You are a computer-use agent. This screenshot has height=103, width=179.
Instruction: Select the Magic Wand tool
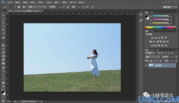tap(3, 26)
